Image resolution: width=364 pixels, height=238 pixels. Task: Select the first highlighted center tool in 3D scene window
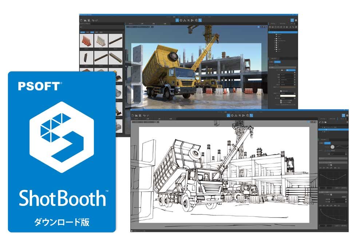coord(177,20)
